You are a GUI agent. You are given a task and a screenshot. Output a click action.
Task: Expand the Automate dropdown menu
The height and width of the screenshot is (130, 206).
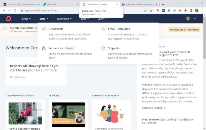(x=64, y=19)
